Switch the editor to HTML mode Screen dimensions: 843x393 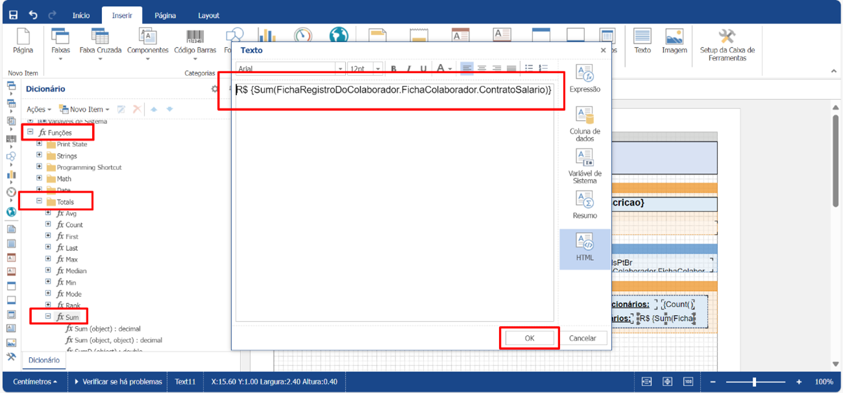585,248
